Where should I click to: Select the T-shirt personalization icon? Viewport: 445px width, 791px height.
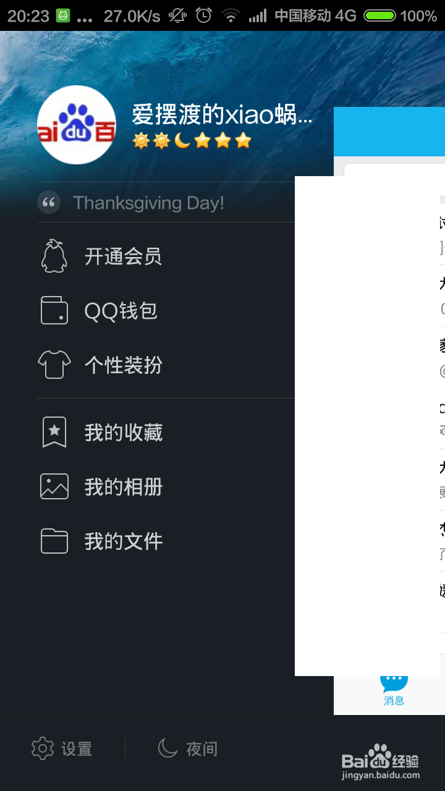pos(54,365)
